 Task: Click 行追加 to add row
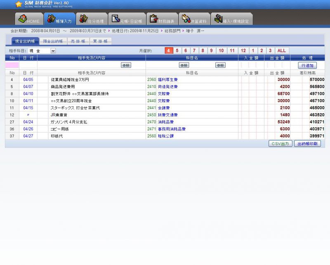tap(307, 65)
